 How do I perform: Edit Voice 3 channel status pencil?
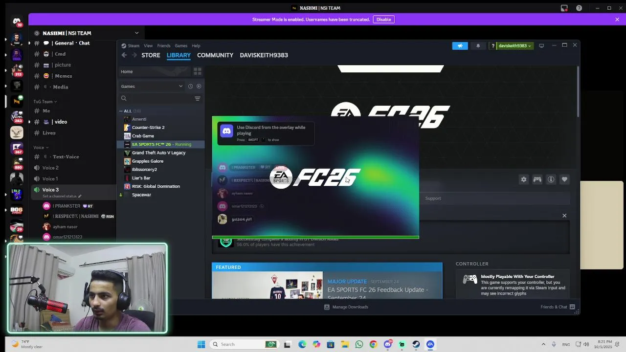[80, 196]
